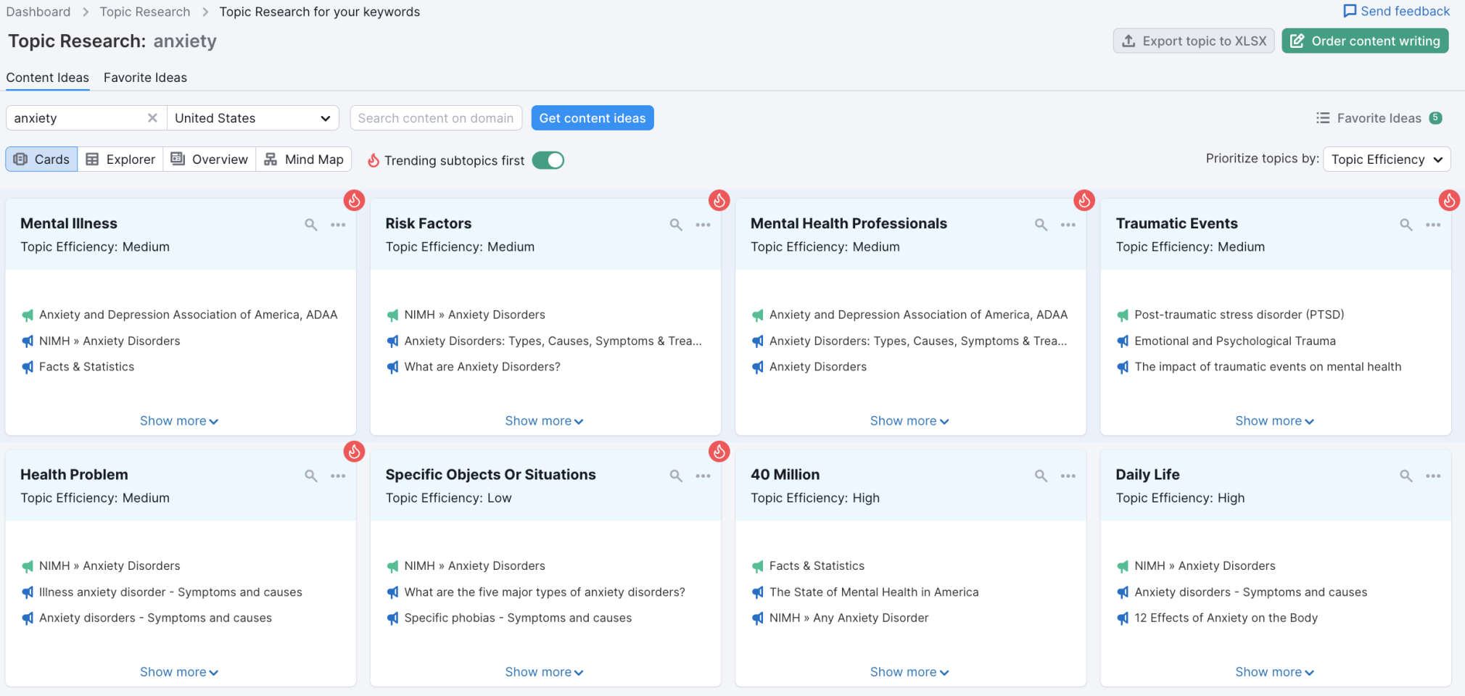
Task: Toggle Trending subtopics first switch
Action: 548,160
